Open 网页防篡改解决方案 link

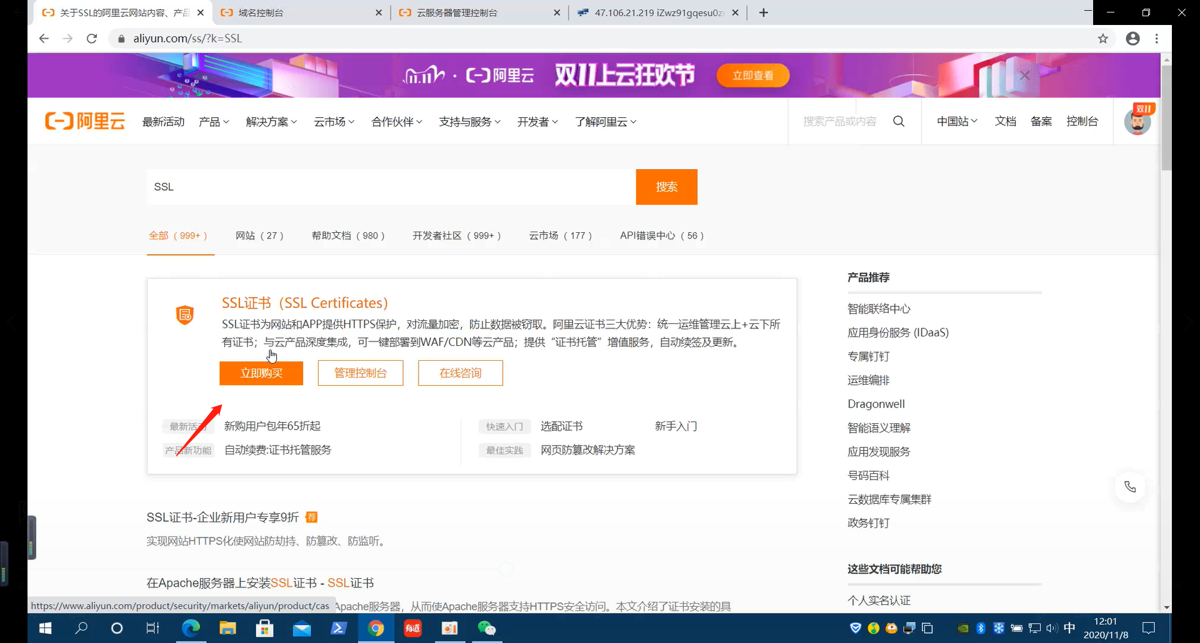point(587,450)
